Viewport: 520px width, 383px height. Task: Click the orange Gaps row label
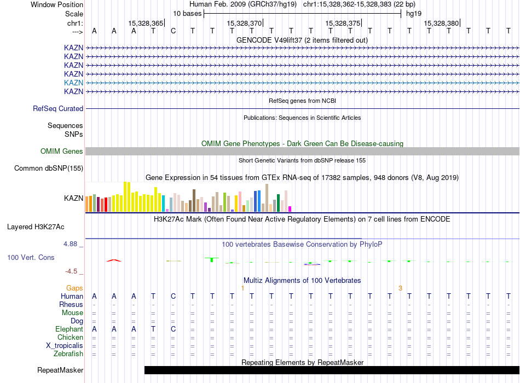(74, 288)
